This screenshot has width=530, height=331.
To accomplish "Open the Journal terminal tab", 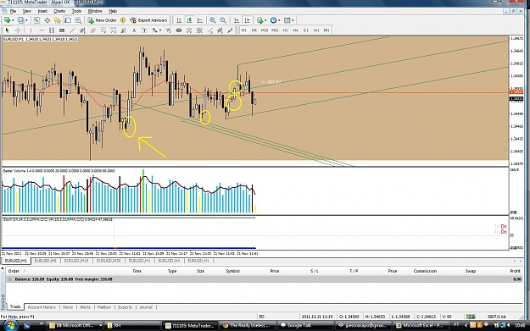I will [x=146, y=307].
